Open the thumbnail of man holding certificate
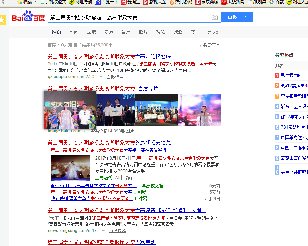 click(115, 110)
